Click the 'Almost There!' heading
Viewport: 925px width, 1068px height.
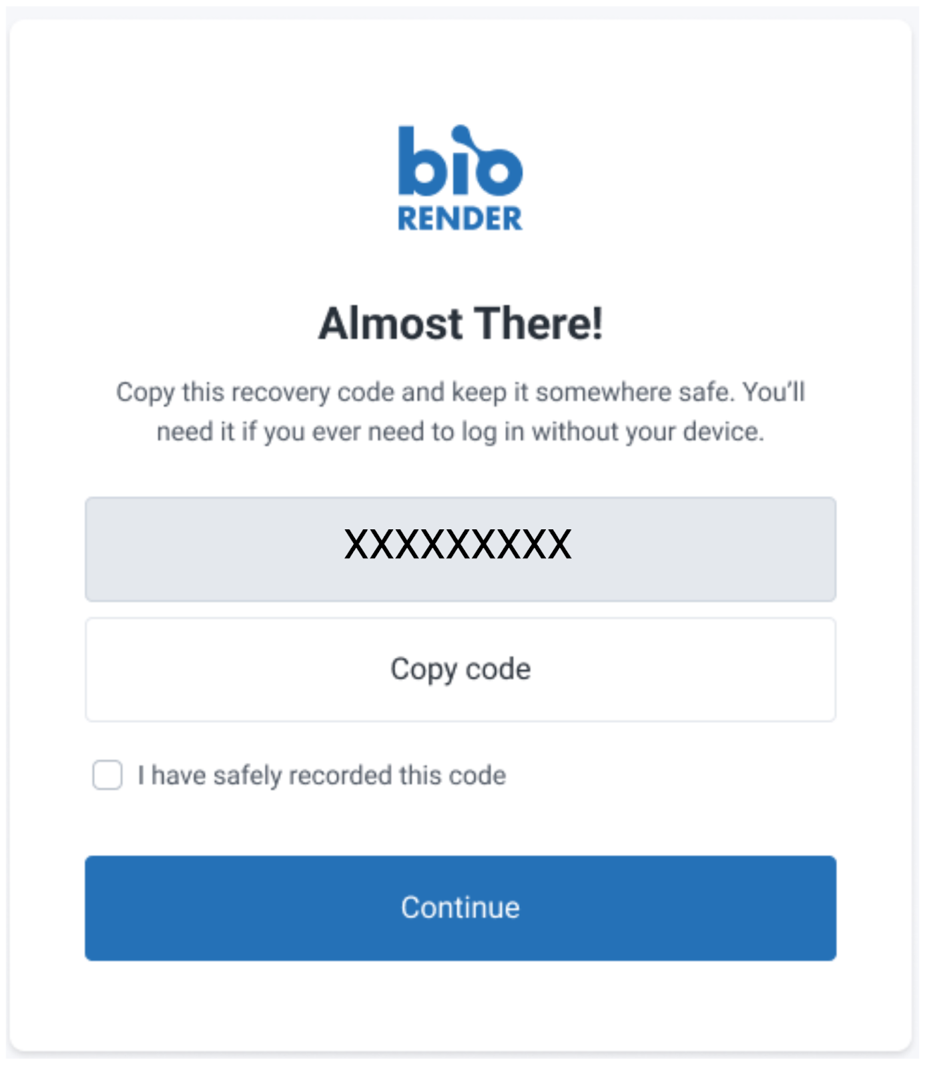(x=460, y=324)
